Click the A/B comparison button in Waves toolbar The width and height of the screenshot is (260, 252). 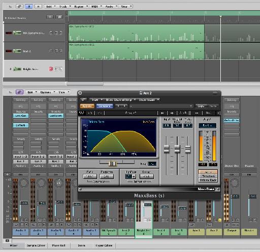(x=183, y=113)
